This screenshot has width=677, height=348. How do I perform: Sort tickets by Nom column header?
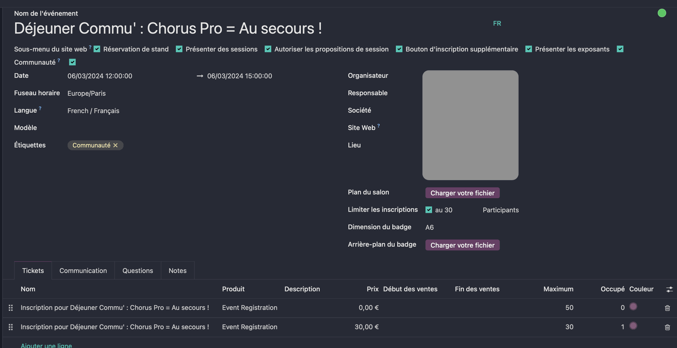28,289
